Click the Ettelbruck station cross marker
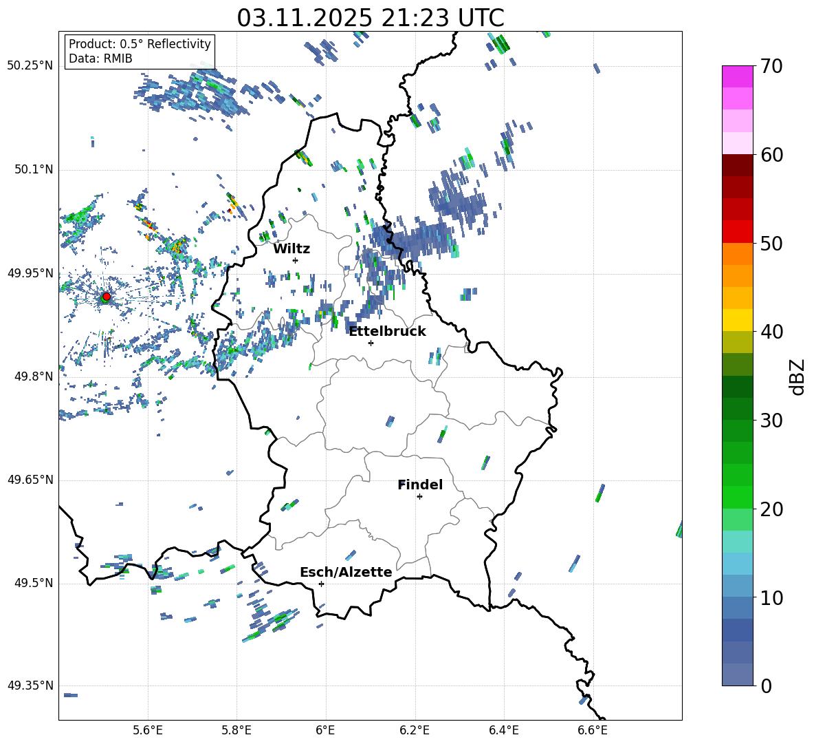814x744 pixels. pyautogui.click(x=371, y=343)
